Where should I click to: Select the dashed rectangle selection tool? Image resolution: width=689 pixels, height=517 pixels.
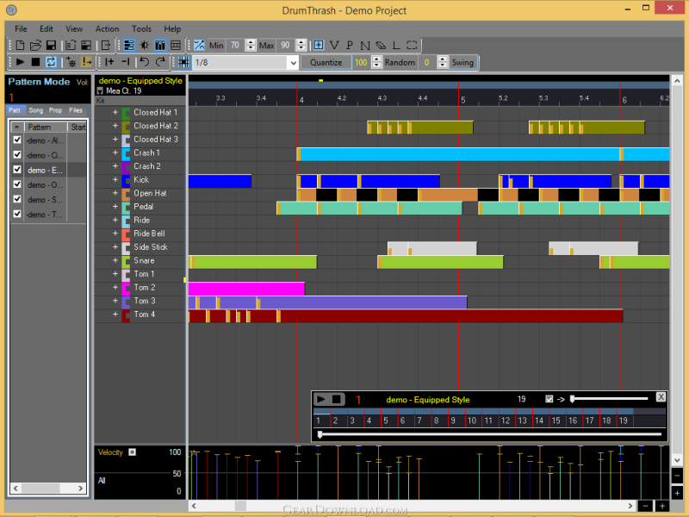click(412, 46)
